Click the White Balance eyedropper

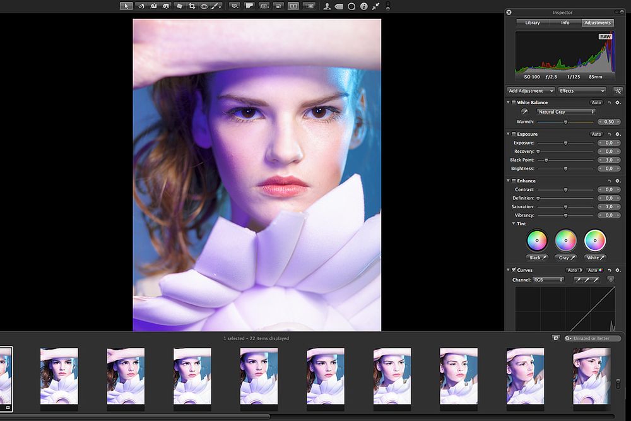point(524,112)
